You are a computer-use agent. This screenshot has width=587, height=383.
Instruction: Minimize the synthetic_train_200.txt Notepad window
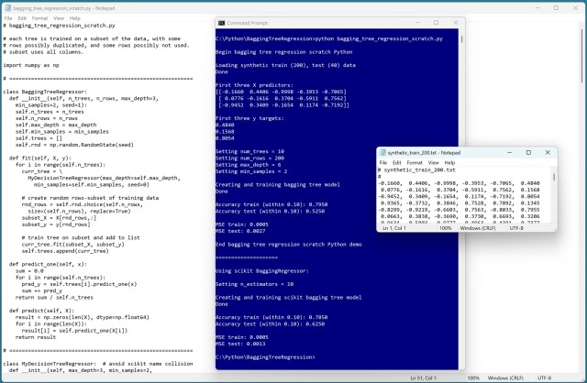tap(507, 152)
